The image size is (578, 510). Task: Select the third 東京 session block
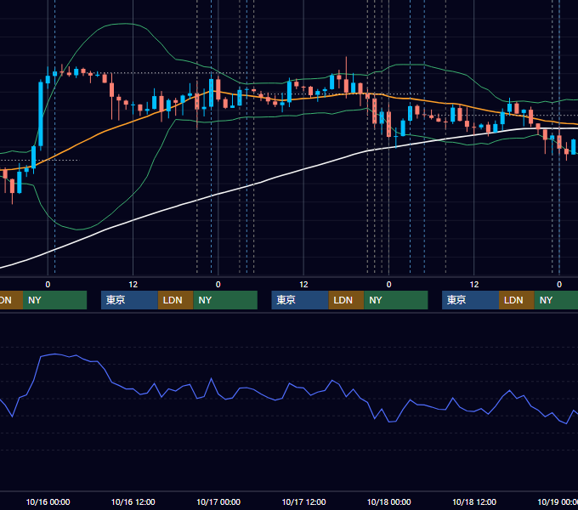[470, 300]
